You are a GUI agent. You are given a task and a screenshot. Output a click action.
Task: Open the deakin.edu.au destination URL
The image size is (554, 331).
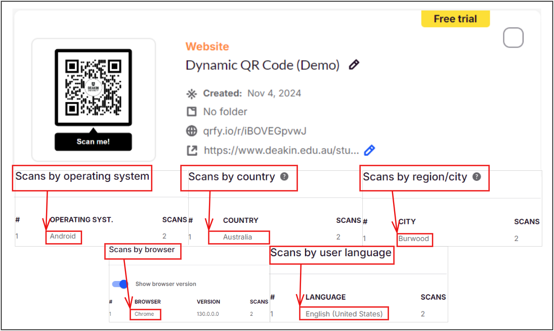tap(281, 151)
